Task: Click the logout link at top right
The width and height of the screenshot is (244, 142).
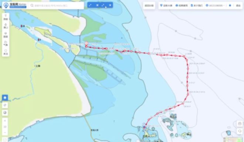Action: point(238,6)
